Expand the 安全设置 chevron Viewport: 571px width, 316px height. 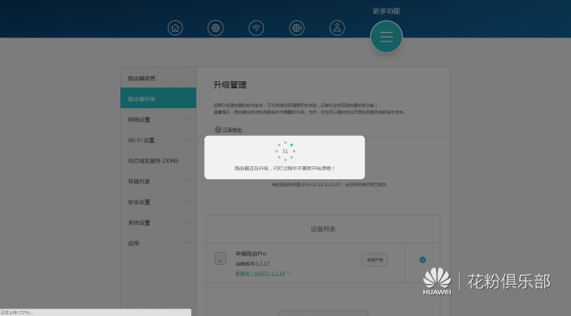click(x=187, y=202)
